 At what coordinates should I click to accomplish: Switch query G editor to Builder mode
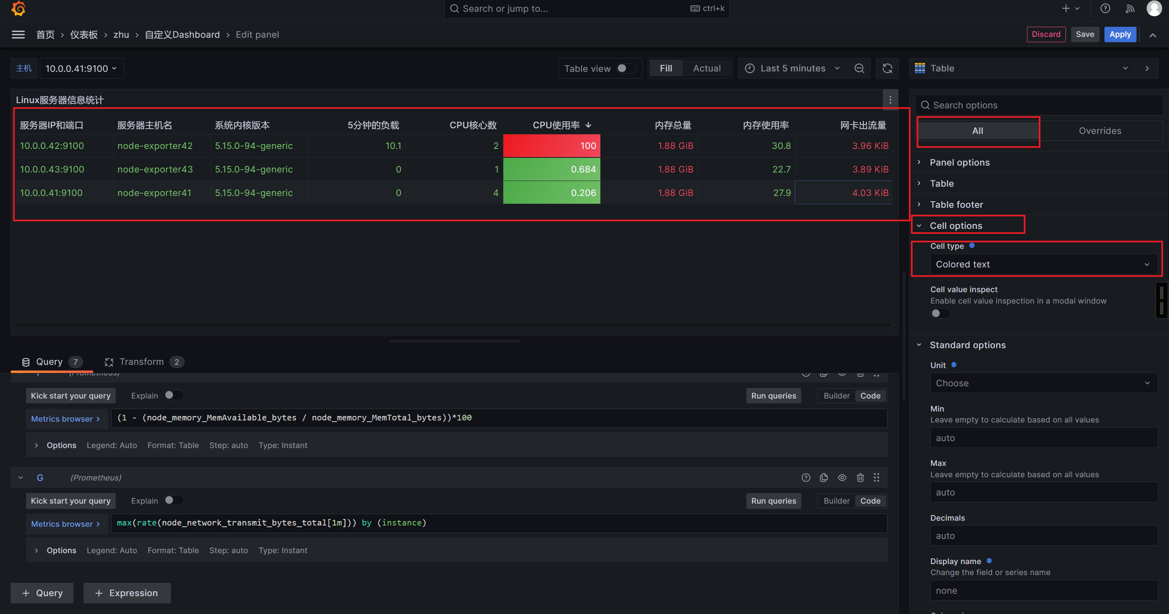click(x=836, y=501)
